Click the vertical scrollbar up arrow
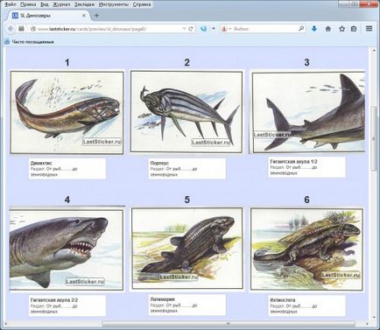Viewport: 380px width, 330px height. pyautogui.click(x=374, y=51)
